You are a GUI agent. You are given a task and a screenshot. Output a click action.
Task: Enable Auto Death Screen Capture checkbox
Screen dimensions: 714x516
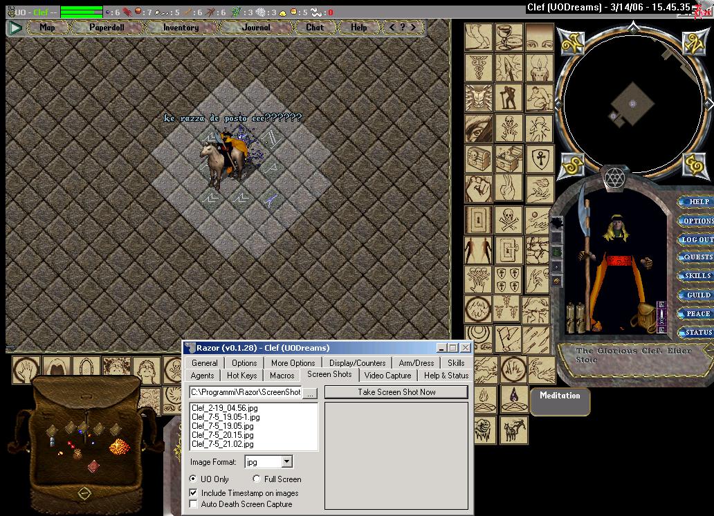point(194,504)
